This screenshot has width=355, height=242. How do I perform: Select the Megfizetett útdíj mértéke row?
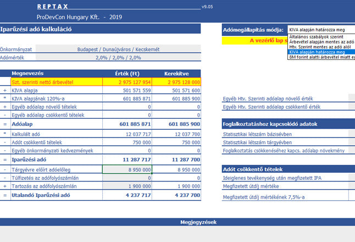tap(286, 186)
